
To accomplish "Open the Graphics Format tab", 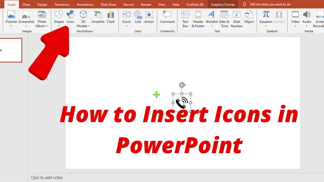I will tap(223, 5).
